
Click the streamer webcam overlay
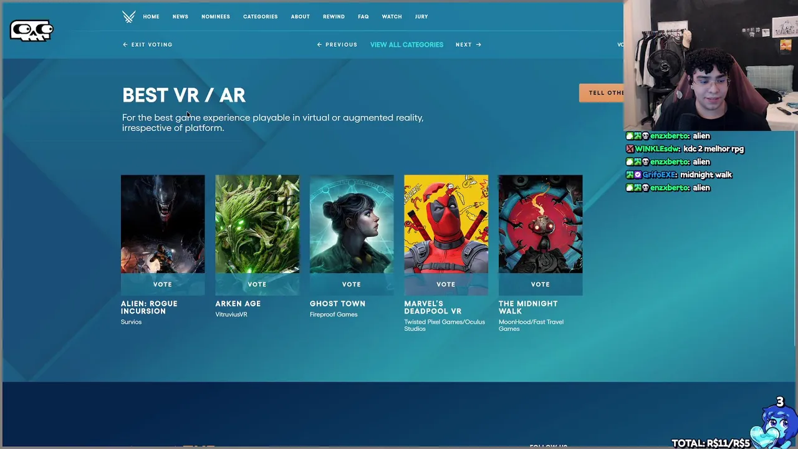click(711, 65)
